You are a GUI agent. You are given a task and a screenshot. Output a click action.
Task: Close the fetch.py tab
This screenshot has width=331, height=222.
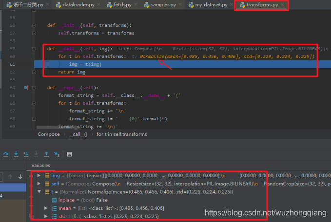tap(136, 4)
